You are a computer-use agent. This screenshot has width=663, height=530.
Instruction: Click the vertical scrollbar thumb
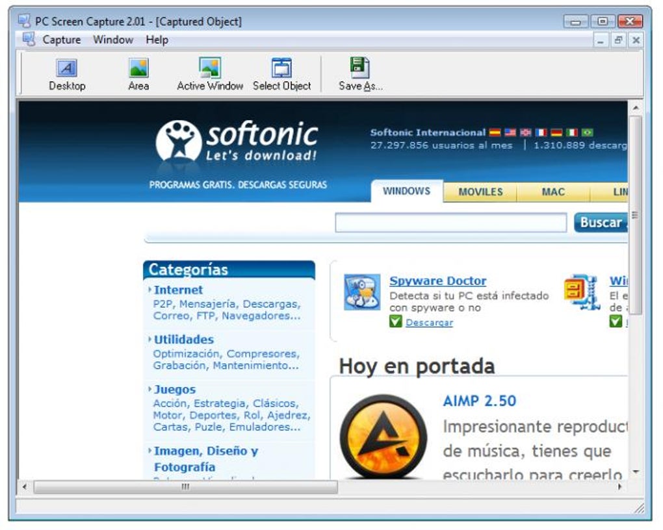[636, 215]
